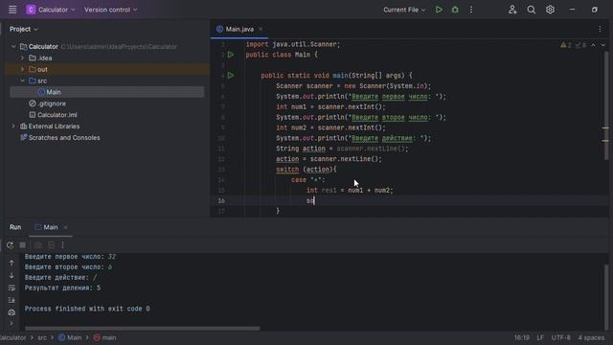613x345 pixels.
Task: Expand collapsed console toolbar chevron
Action: [x=11, y=324]
